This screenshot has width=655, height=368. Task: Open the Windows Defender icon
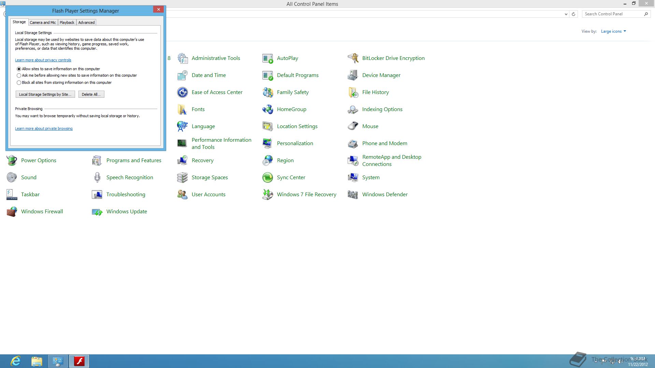(x=353, y=195)
